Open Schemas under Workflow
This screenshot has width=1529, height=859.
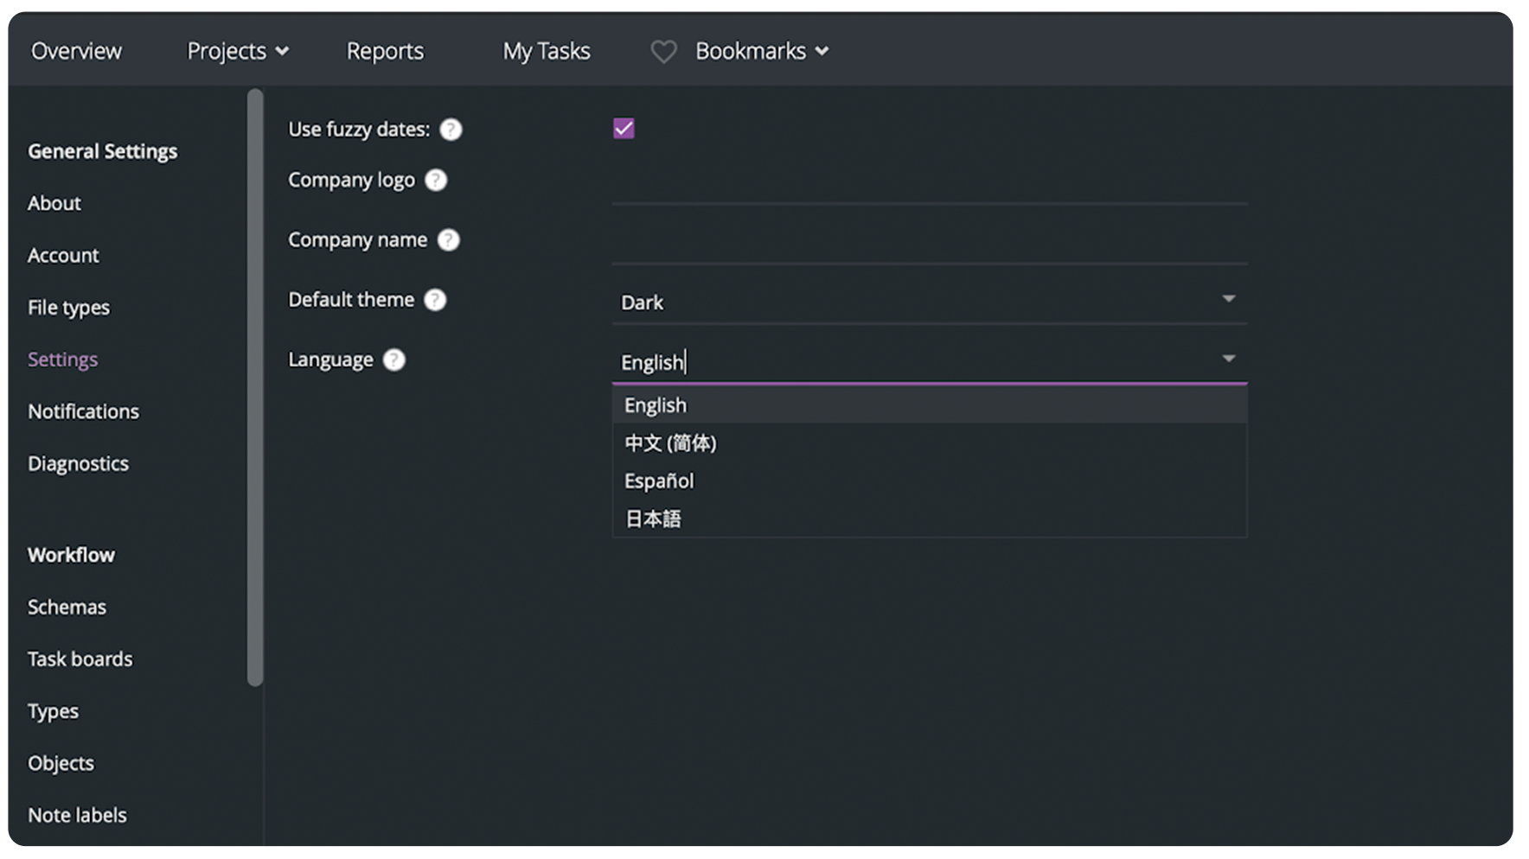67,607
